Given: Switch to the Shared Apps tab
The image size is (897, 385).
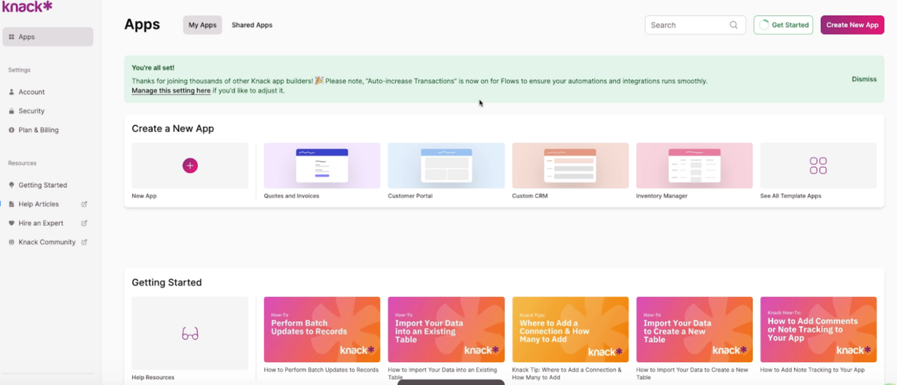Looking at the screenshot, I should click(252, 25).
